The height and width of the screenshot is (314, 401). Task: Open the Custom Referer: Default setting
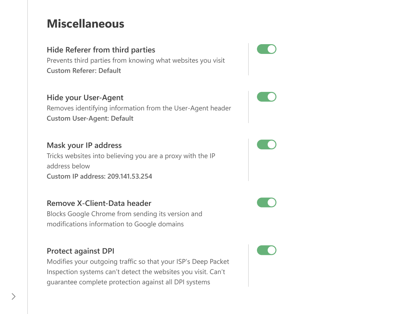[84, 71]
